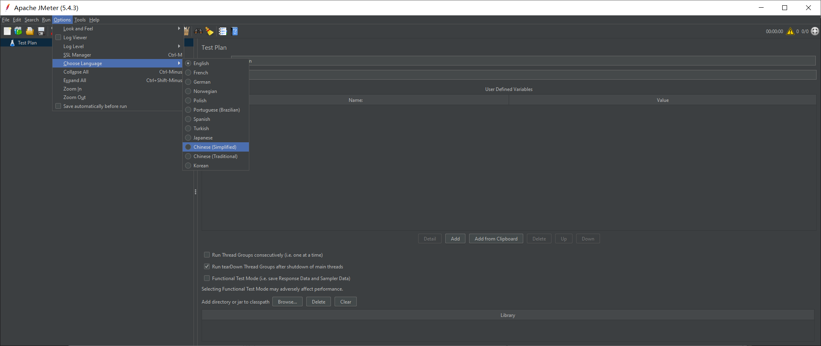Screen dimensions: 821x346
Task: Click the Delete button beside Add from Clipboard
Action: [539, 239]
